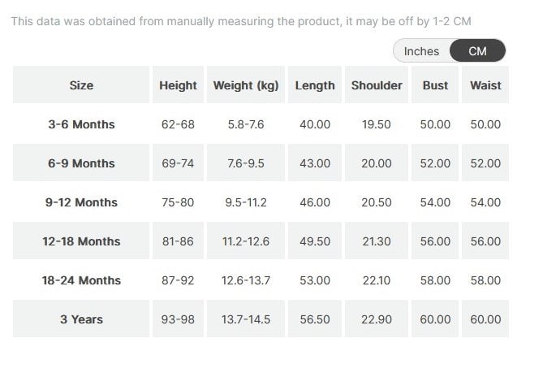The height and width of the screenshot is (373, 543).
Task: Select the 3 Years size row
Action: pos(81,319)
